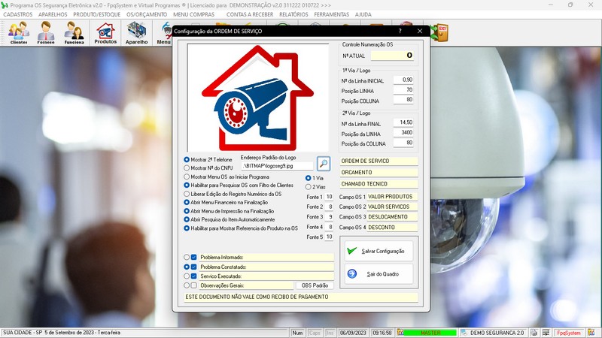Click the monitor icon in status bar

point(546,333)
